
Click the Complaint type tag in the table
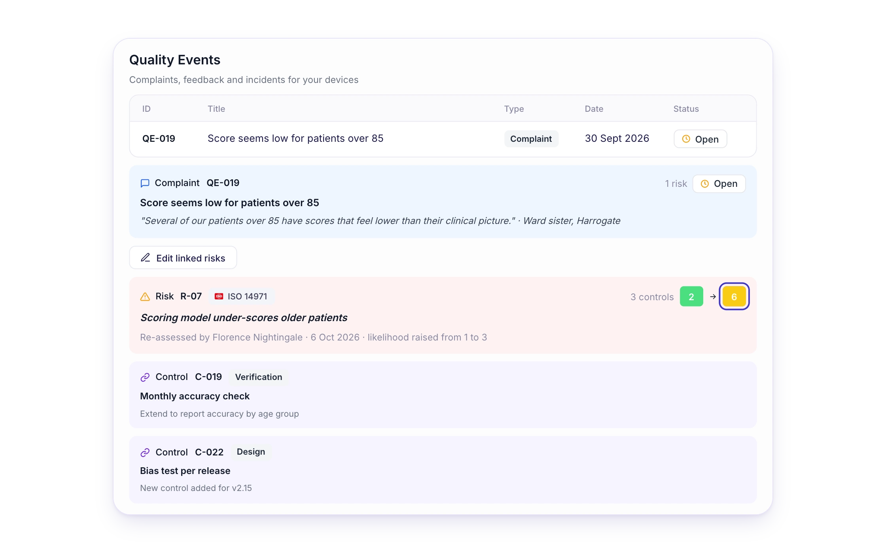click(531, 139)
